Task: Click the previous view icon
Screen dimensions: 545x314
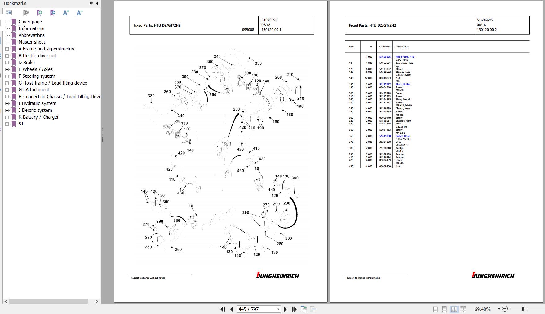Action: tap(304, 309)
